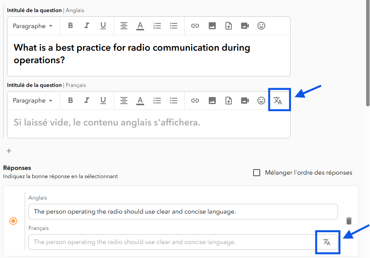
Task: Open emoji picker in the Français question editor
Action: point(261,100)
